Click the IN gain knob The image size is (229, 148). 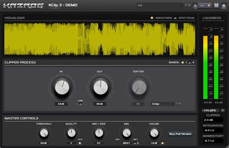62,87
